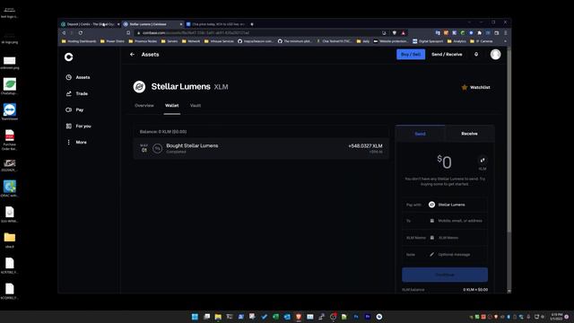Viewport: 574px width, 323px height.
Task: Open Excel from the taskbar
Action: click(275, 317)
